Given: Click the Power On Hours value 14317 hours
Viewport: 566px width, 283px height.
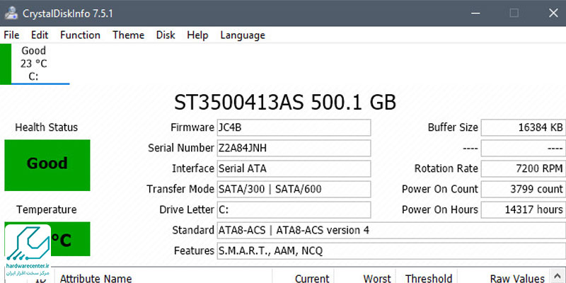Looking at the screenshot, I should point(524,209).
